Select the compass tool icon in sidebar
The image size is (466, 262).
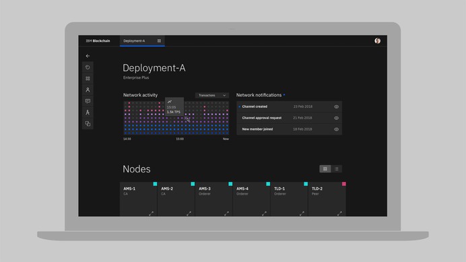pos(88,112)
